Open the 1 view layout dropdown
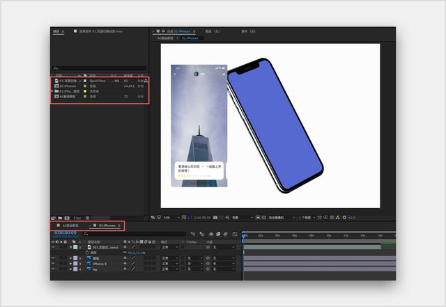Screen dimensions: 446x307 pos(307,217)
